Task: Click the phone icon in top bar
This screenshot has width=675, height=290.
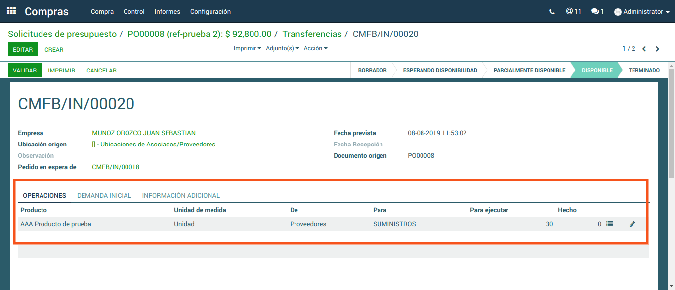Action: tap(552, 12)
